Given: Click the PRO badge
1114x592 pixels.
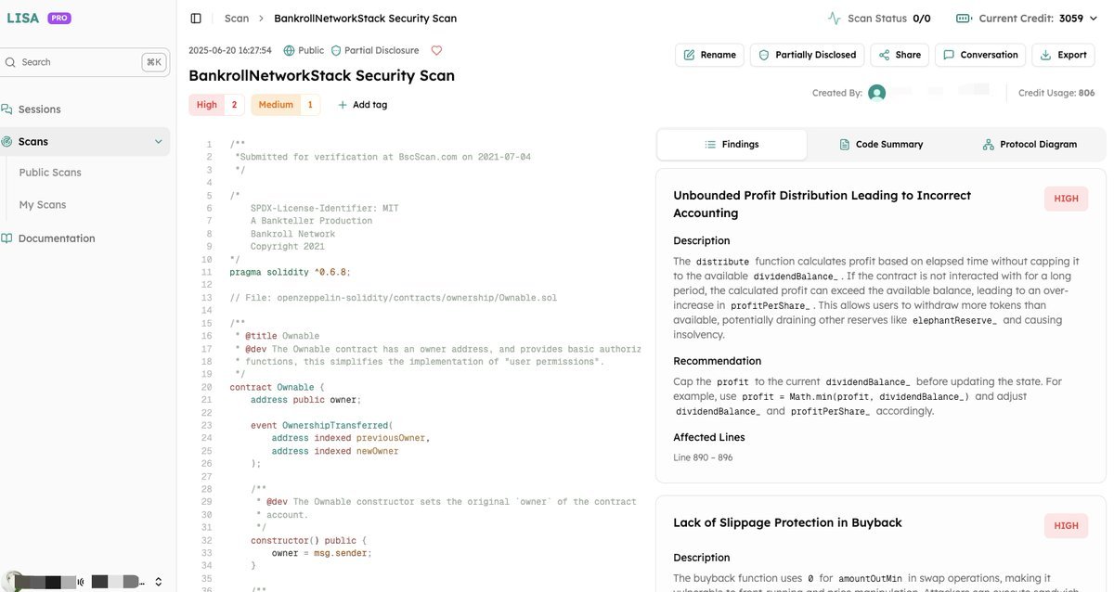Looking at the screenshot, I should click(x=58, y=18).
